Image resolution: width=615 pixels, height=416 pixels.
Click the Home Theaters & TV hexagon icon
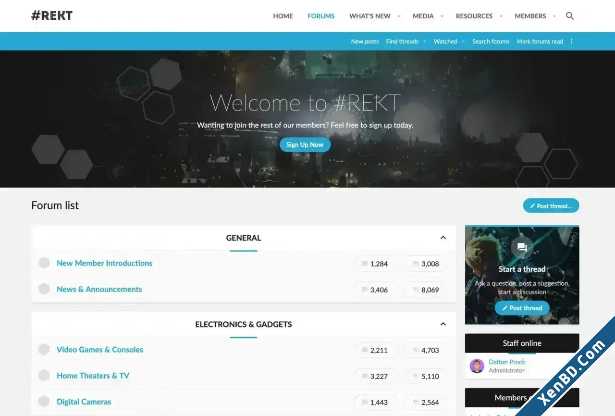tap(44, 376)
